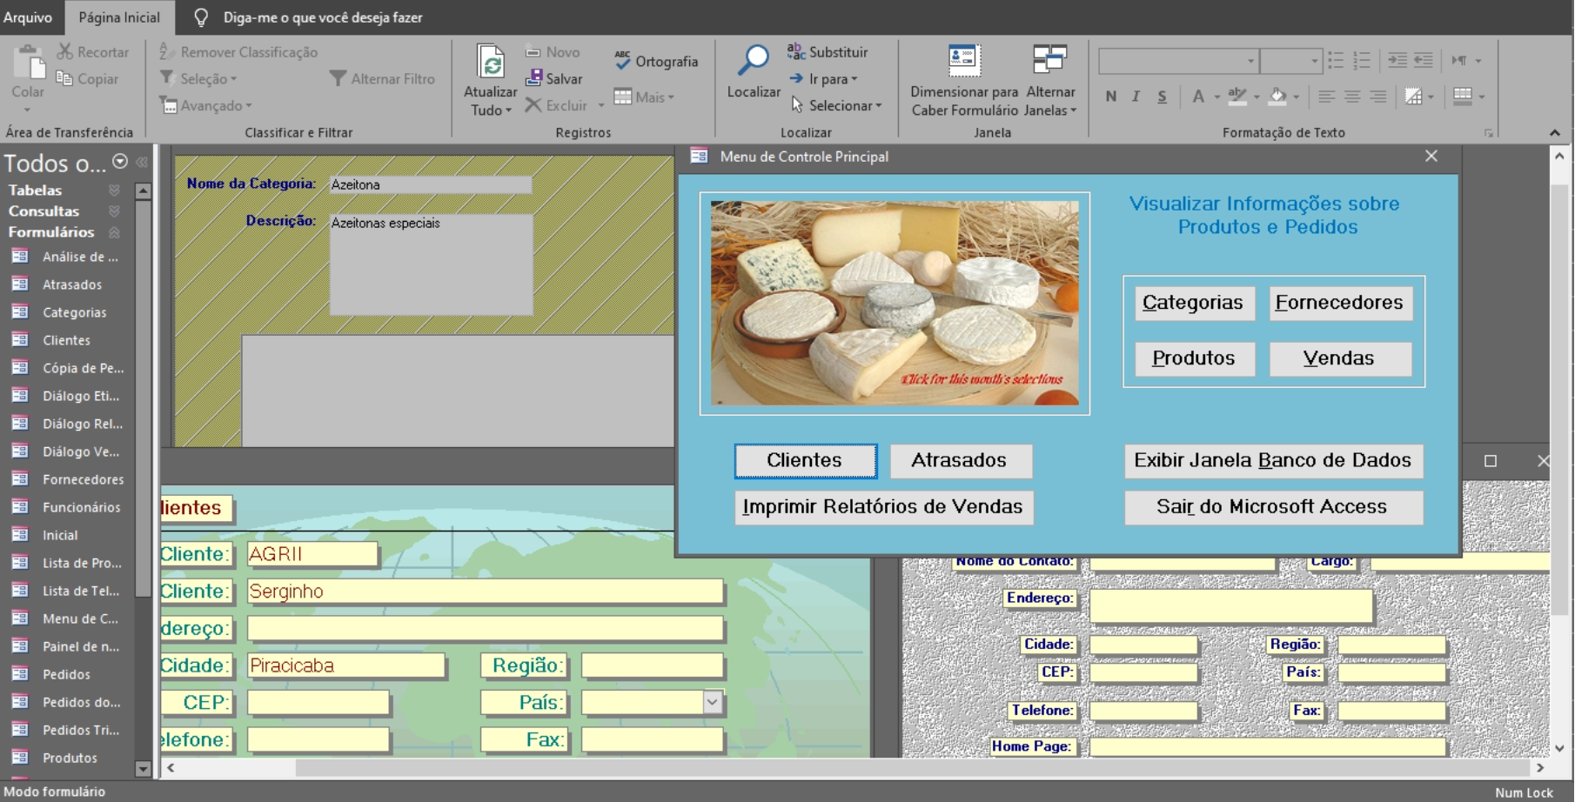Viewport: 1575px width, 802px height.
Task: Open the Arquivo tab
Action: tap(28, 17)
